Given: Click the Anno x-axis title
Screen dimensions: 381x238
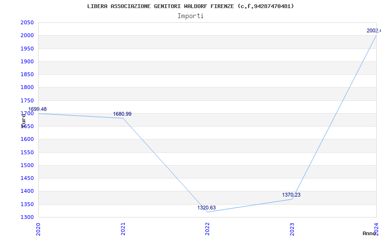Looking at the screenshot, I should 370,233.
